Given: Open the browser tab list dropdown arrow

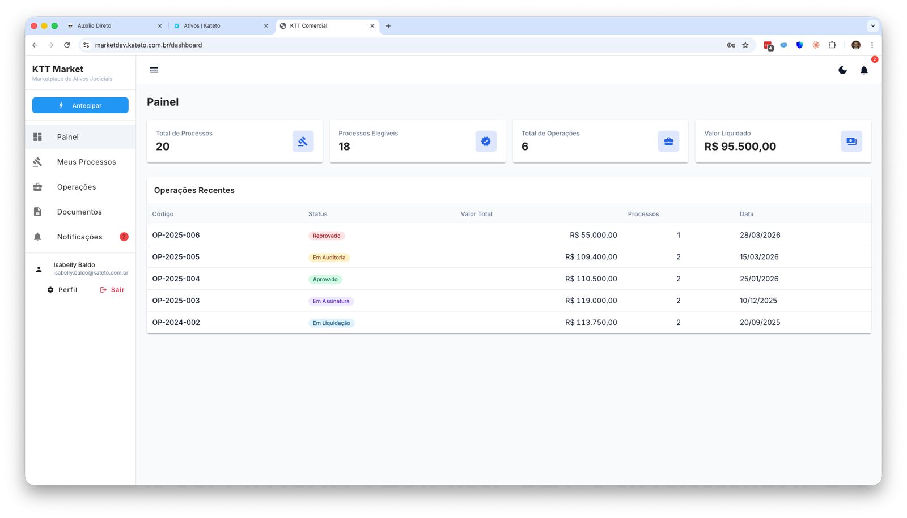Looking at the screenshot, I should coord(872,26).
